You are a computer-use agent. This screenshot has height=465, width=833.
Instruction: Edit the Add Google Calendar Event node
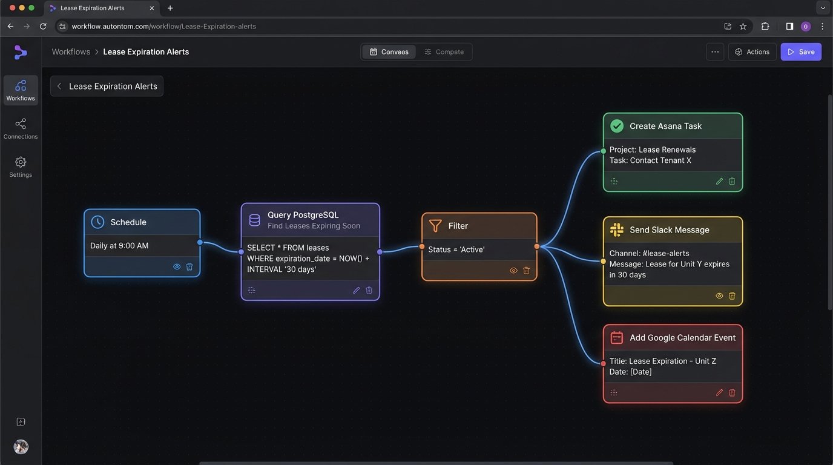719,392
